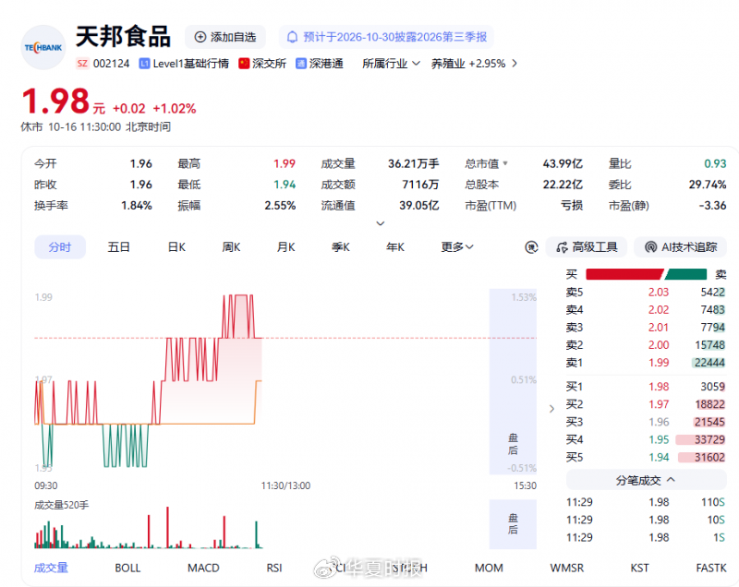Open AI技术追踪 tracking

tap(681, 247)
